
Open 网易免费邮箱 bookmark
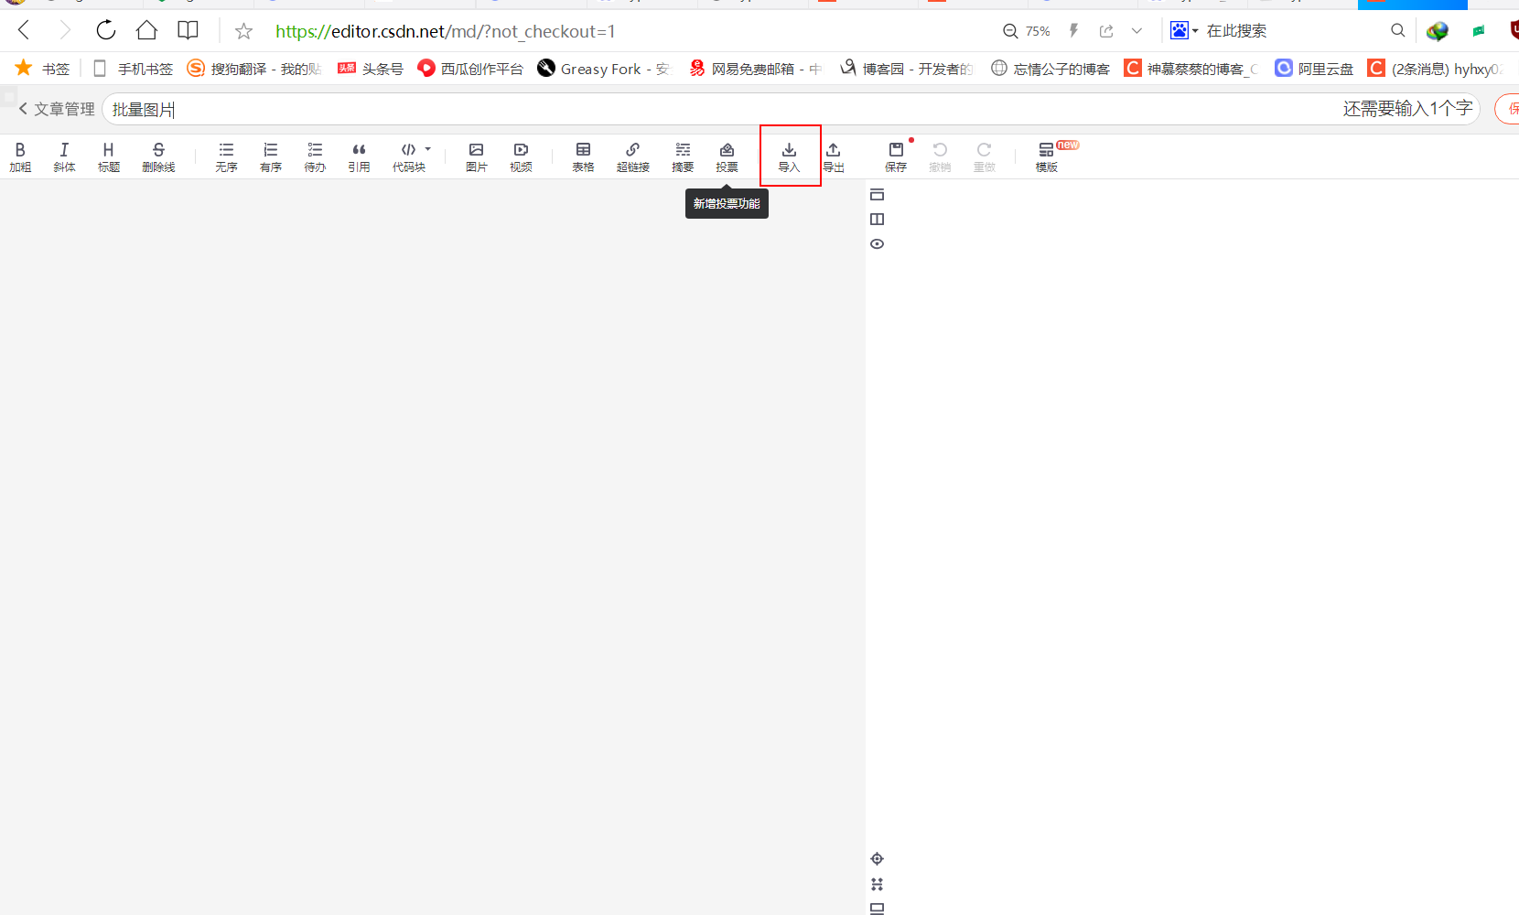pos(756,69)
